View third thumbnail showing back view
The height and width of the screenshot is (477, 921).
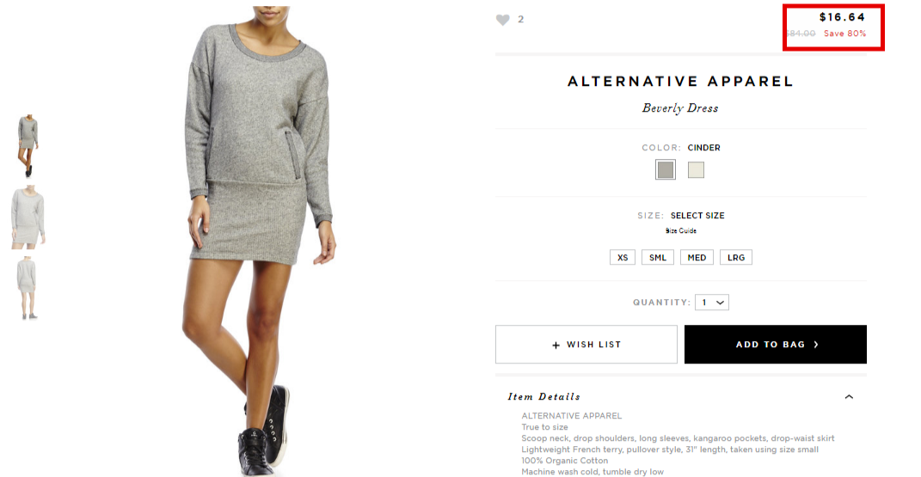pos(27,288)
